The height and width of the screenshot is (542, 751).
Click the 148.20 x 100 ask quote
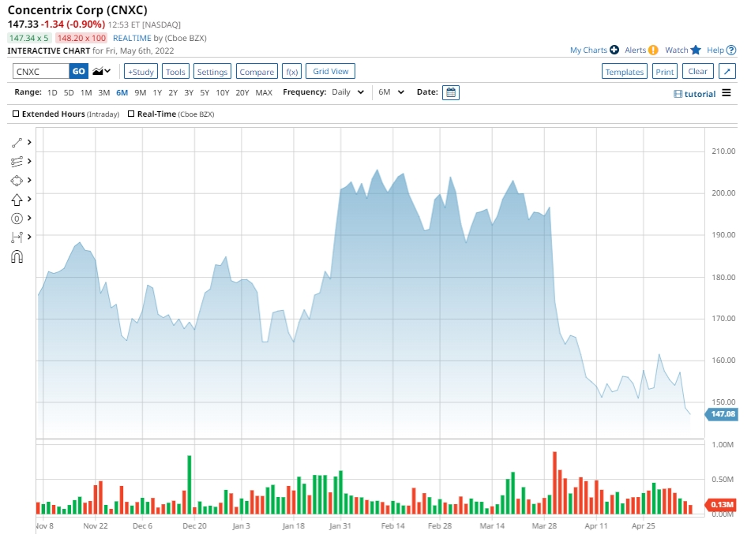(81, 38)
